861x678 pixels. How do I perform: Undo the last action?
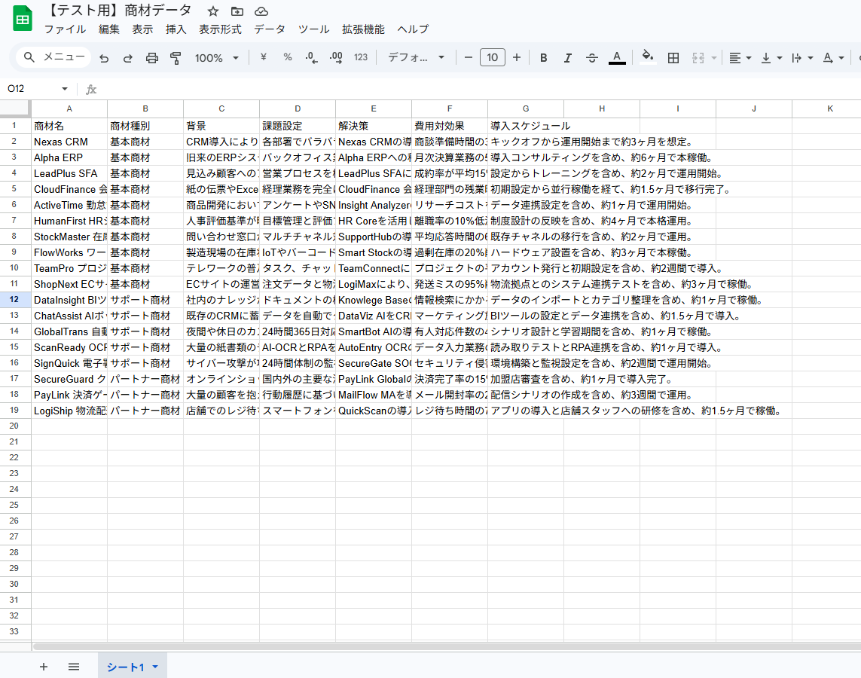click(104, 58)
